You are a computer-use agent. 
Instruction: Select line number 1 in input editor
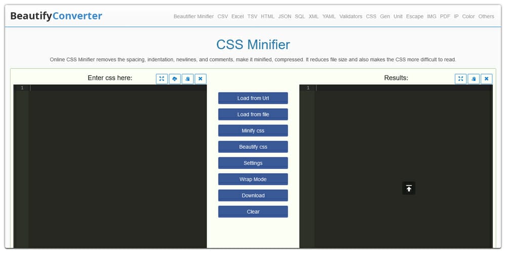pyautogui.click(x=22, y=88)
